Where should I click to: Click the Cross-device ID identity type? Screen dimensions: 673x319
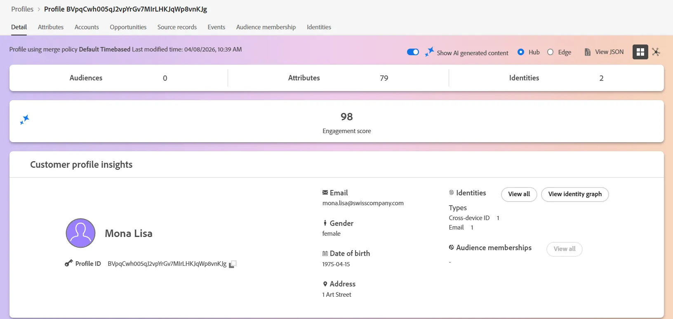tap(469, 218)
